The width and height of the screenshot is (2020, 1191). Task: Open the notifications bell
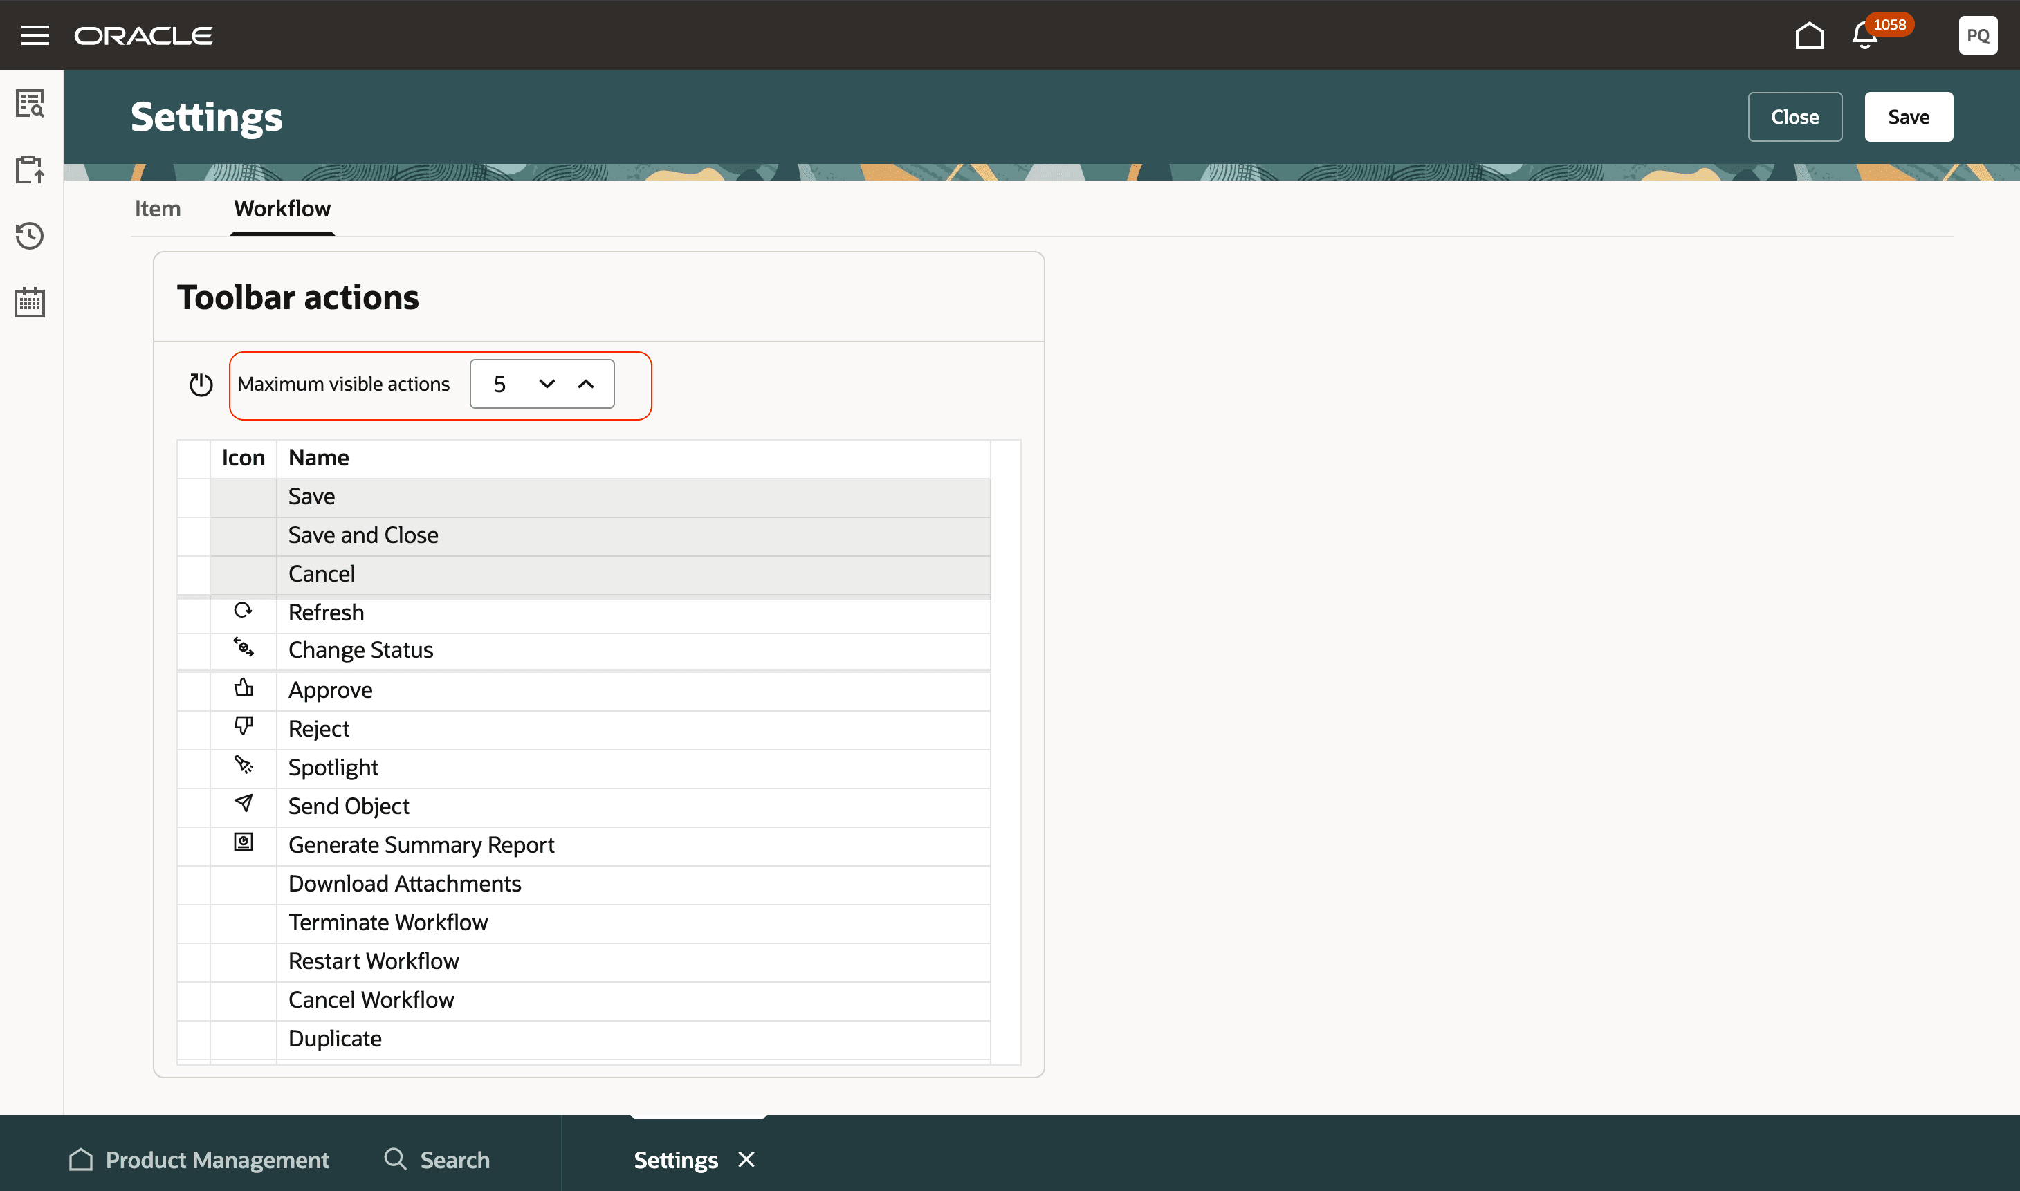tap(1864, 36)
